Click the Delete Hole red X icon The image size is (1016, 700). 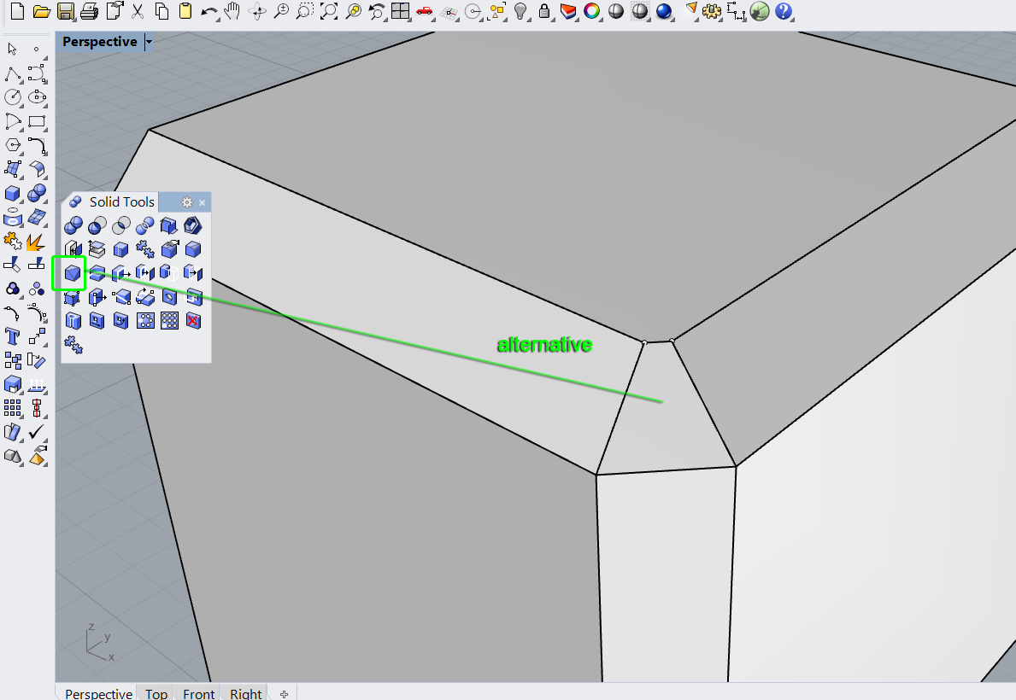pos(193,320)
